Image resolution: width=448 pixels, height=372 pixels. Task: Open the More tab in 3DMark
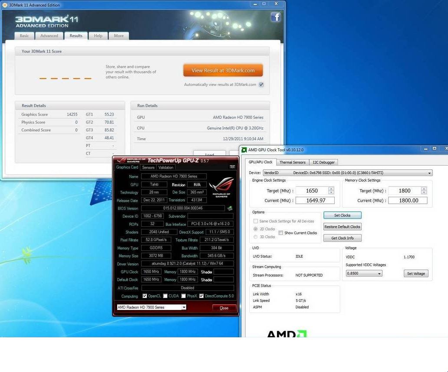(x=119, y=36)
